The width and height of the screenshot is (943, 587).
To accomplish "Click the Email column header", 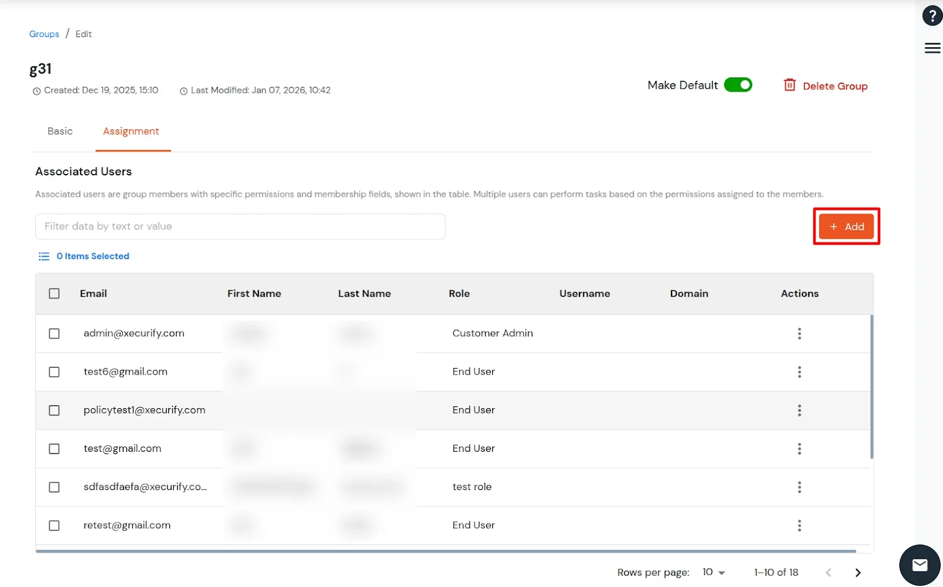I will pyautogui.click(x=93, y=293).
